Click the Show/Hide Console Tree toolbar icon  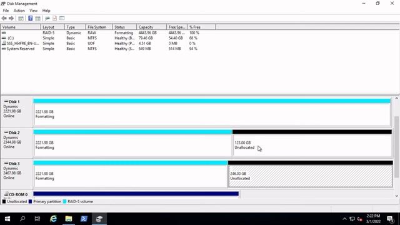pos(21,18)
